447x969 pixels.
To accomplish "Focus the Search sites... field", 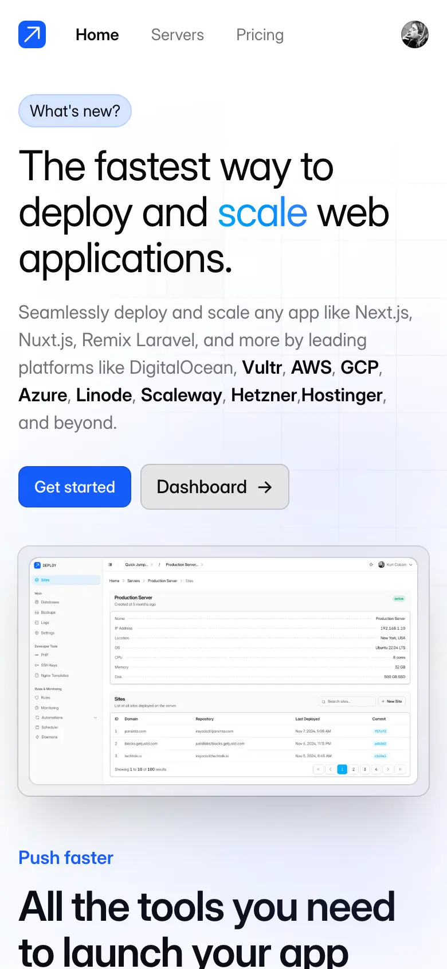I will point(347,701).
